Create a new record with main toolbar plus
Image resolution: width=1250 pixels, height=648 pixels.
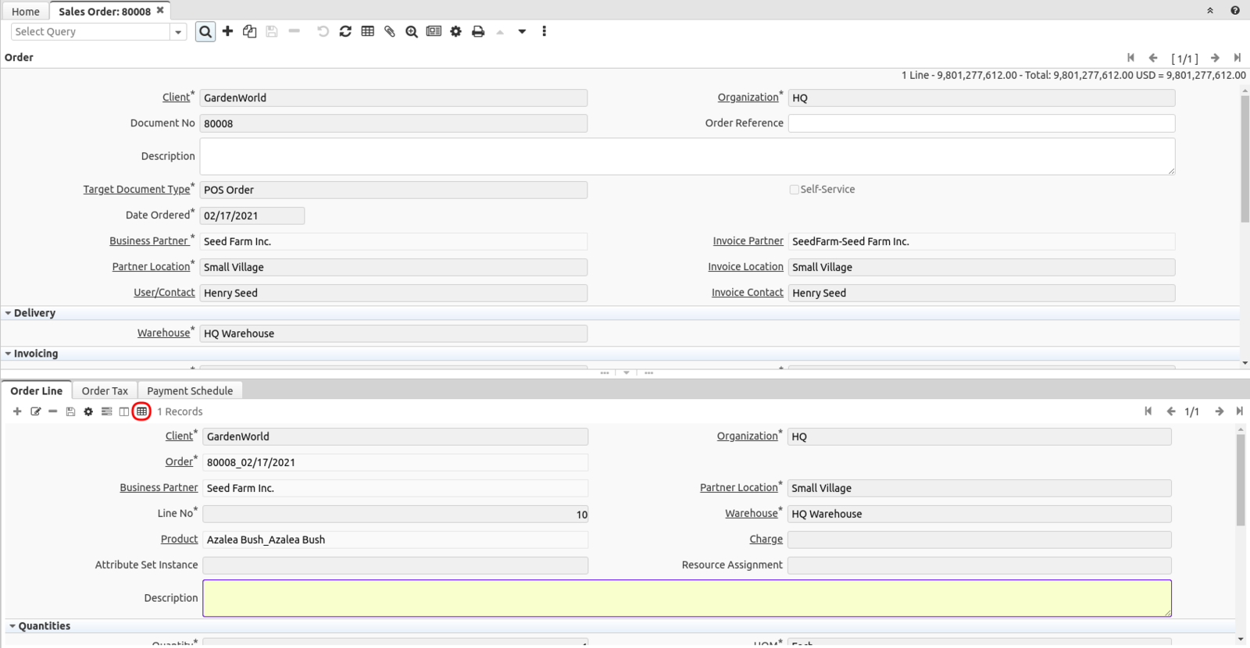click(x=227, y=31)
